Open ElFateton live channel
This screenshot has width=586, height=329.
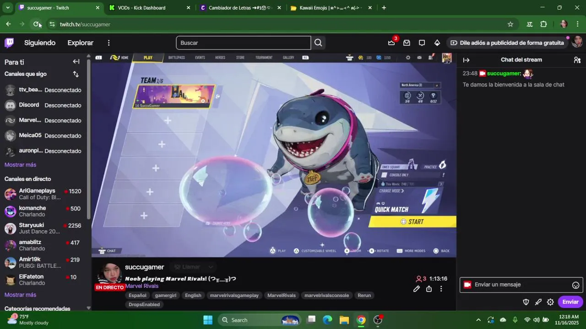43,280
